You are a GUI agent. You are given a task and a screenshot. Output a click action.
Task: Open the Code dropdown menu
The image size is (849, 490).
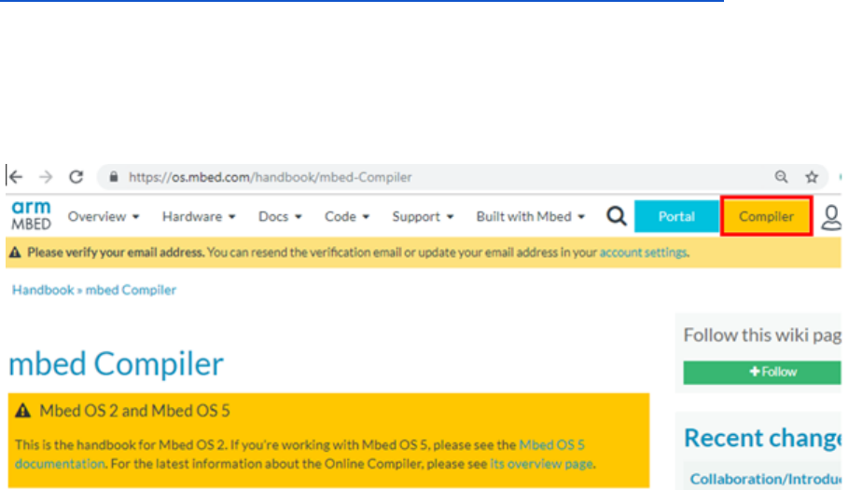[x=347, y=216]
